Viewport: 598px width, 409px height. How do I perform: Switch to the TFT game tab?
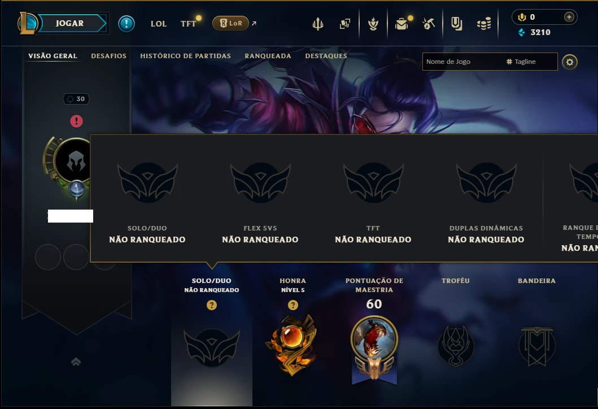[188, 24]
